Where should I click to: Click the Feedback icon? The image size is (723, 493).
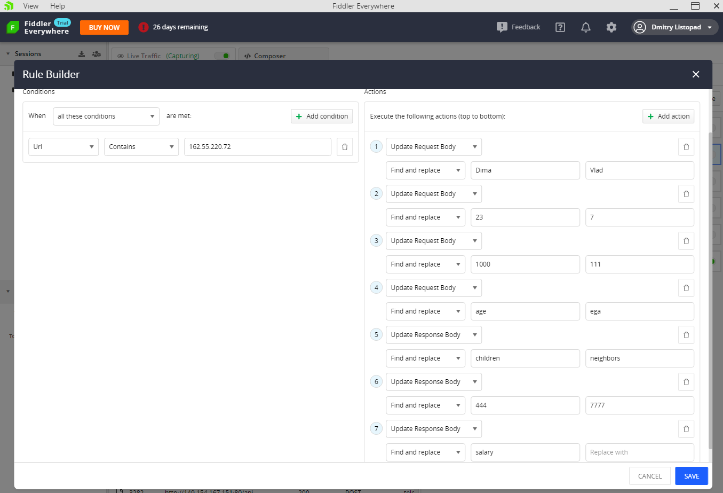(x=502, y=27)
